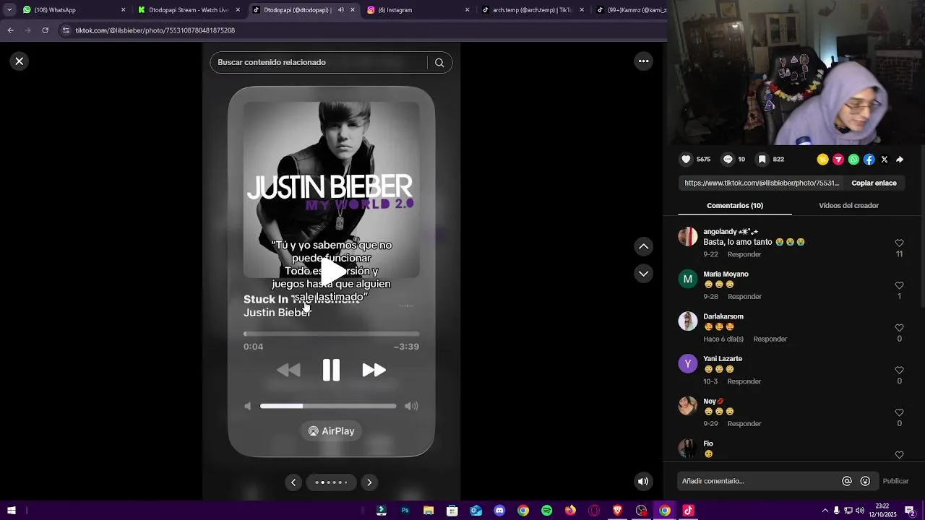
Task: Switch to WhatsApp browser tab
Action: [72, 10]
